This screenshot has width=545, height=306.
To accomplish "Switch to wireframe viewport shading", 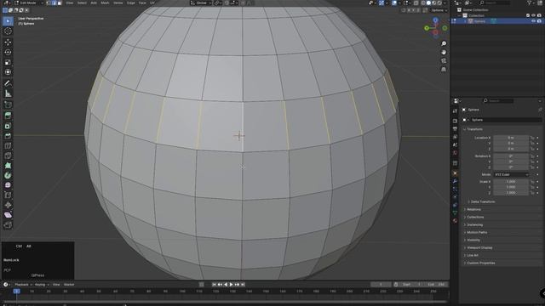I will (423, 3).
